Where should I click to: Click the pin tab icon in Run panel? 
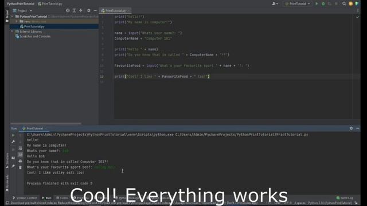[13, 166]
